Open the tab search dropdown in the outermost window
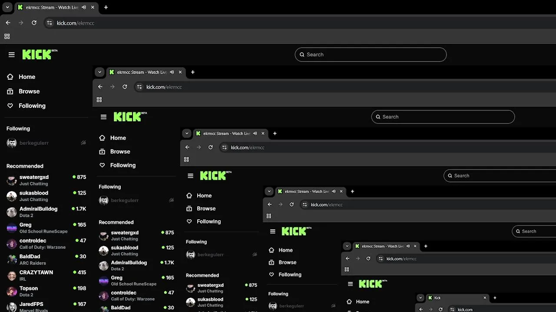 pos(7,7)
